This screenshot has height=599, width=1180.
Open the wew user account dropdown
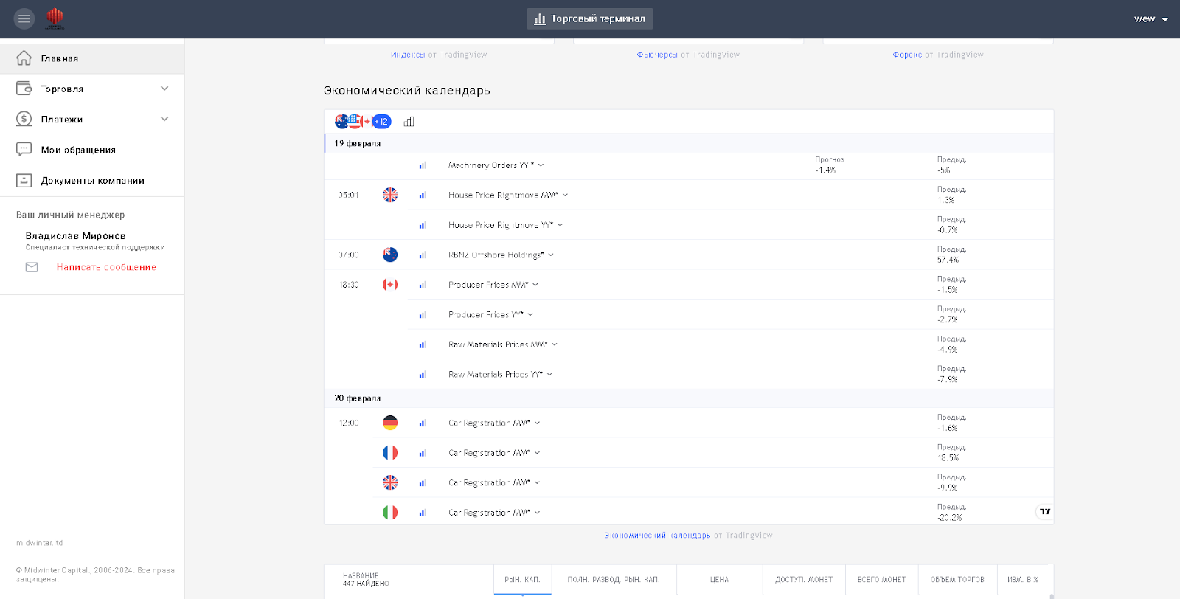pos(1151,19)
